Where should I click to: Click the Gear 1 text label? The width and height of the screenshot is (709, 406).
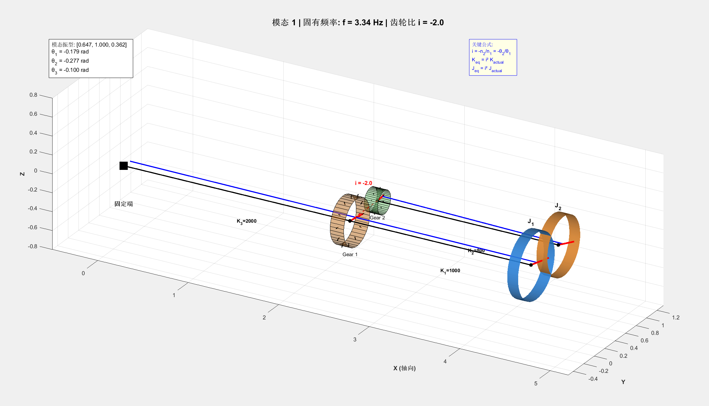[350, 254]
